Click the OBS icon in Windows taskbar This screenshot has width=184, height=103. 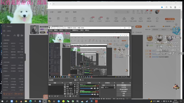click(45, 101)
